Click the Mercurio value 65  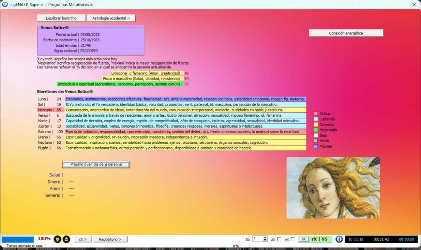pos(59,110)
